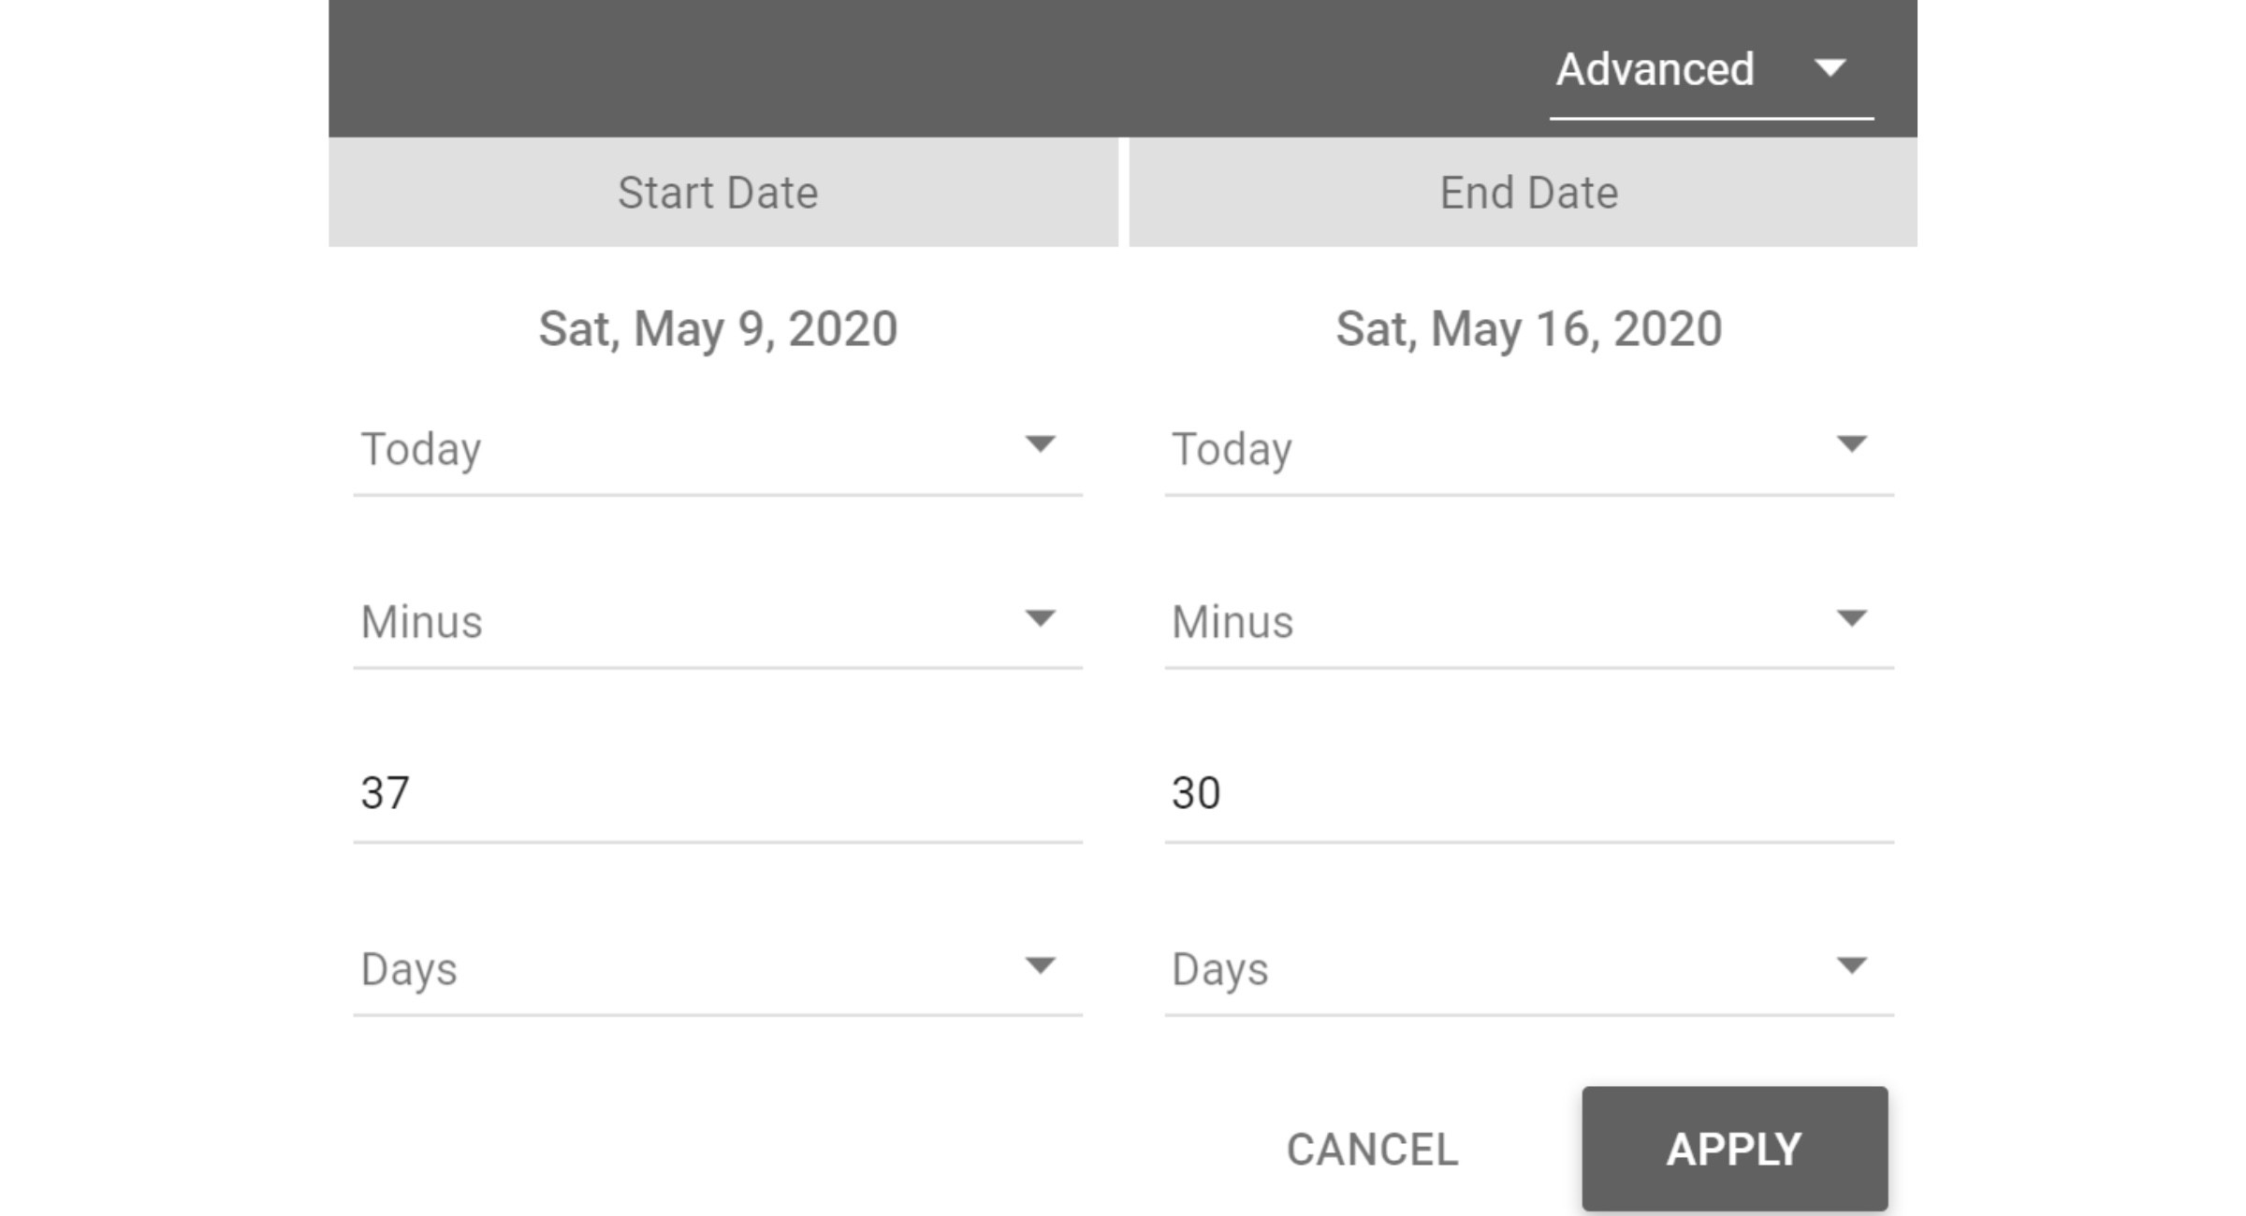This screenshot has width=2246, height=1216.
Task: Open Start Date Days unit dropdown
Action: point(718,970)
